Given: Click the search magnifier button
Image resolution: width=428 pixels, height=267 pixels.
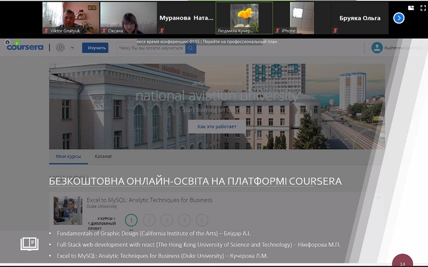Looking at the screenshot, I should click(x=190, y=48).
